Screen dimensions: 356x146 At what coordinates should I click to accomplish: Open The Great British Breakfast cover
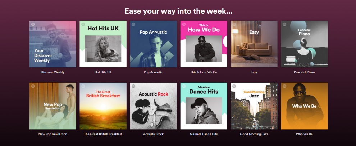click(103, 106)
